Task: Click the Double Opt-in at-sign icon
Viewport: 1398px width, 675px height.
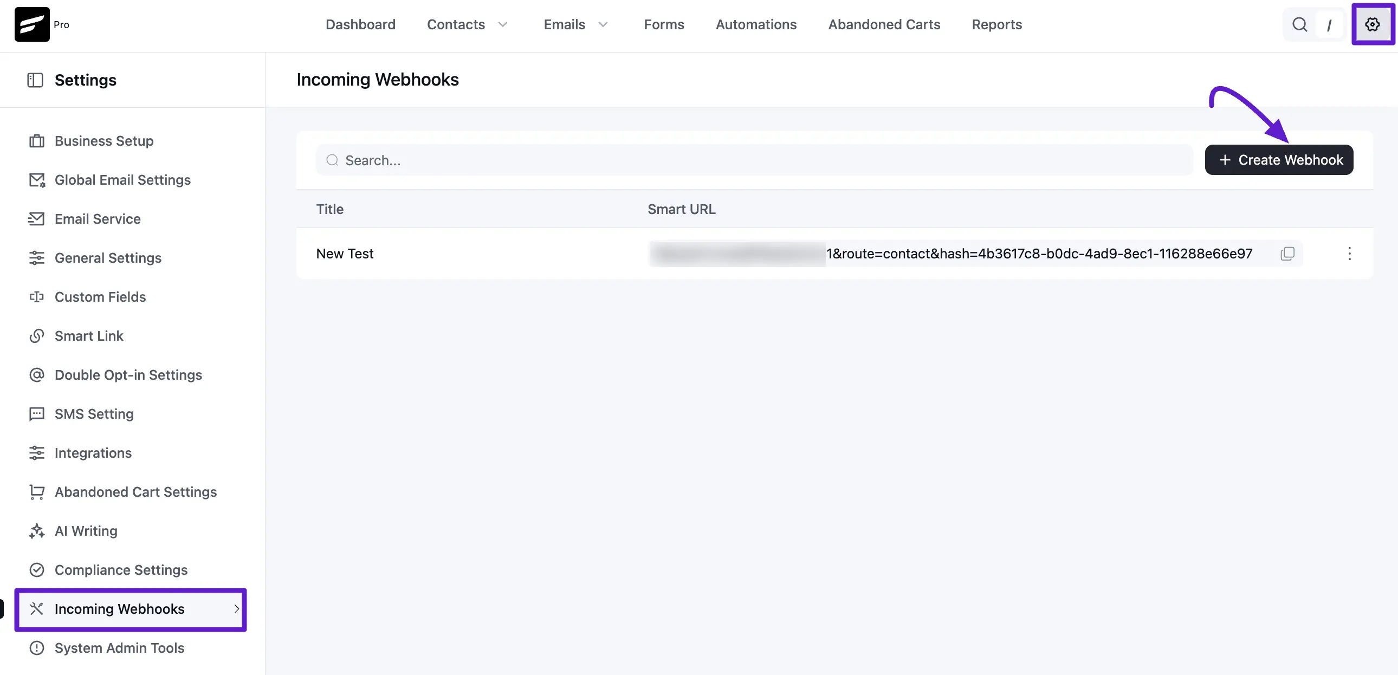Action: (36, 375)
